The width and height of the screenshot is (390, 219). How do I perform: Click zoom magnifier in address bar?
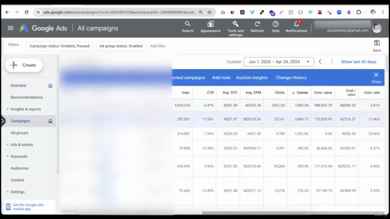point(200,12)
